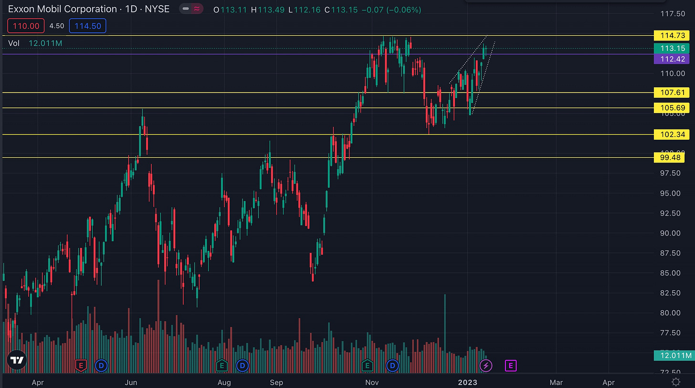Click the dividend marker before June

pyautogui.click(x=101, y=366)
